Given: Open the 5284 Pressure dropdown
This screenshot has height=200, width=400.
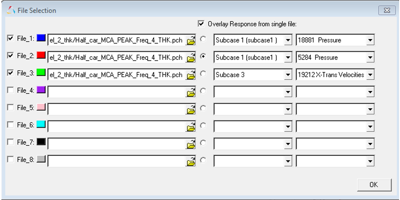Looking at the screenshot, I should [x=370, y=58].
